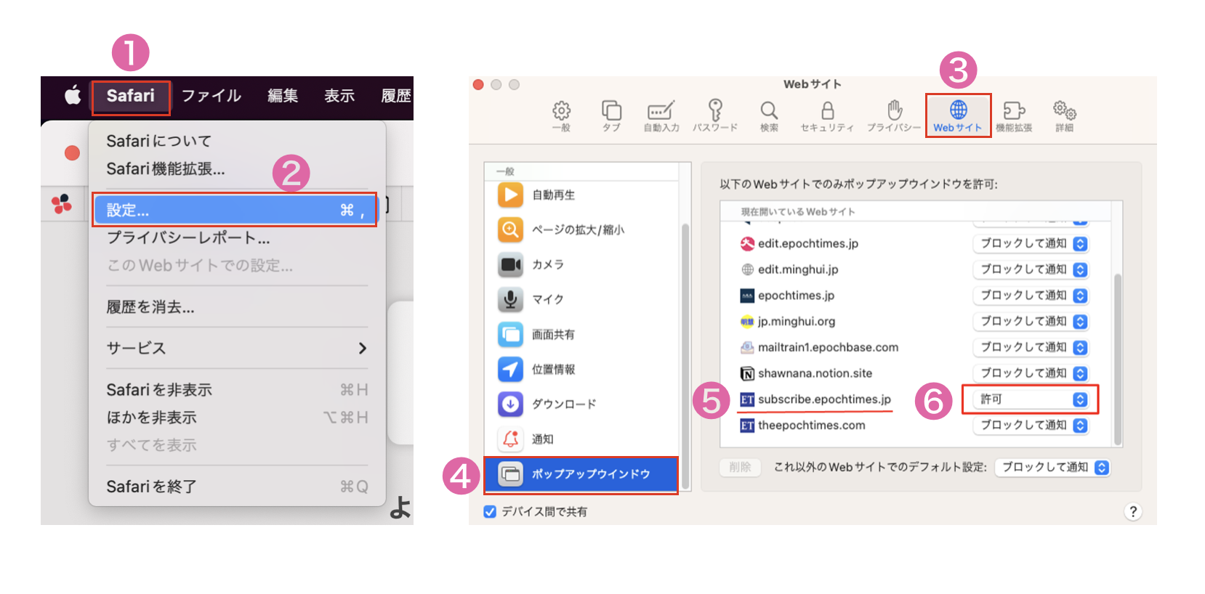Open the タブ preferences icon

click(611, 116)
